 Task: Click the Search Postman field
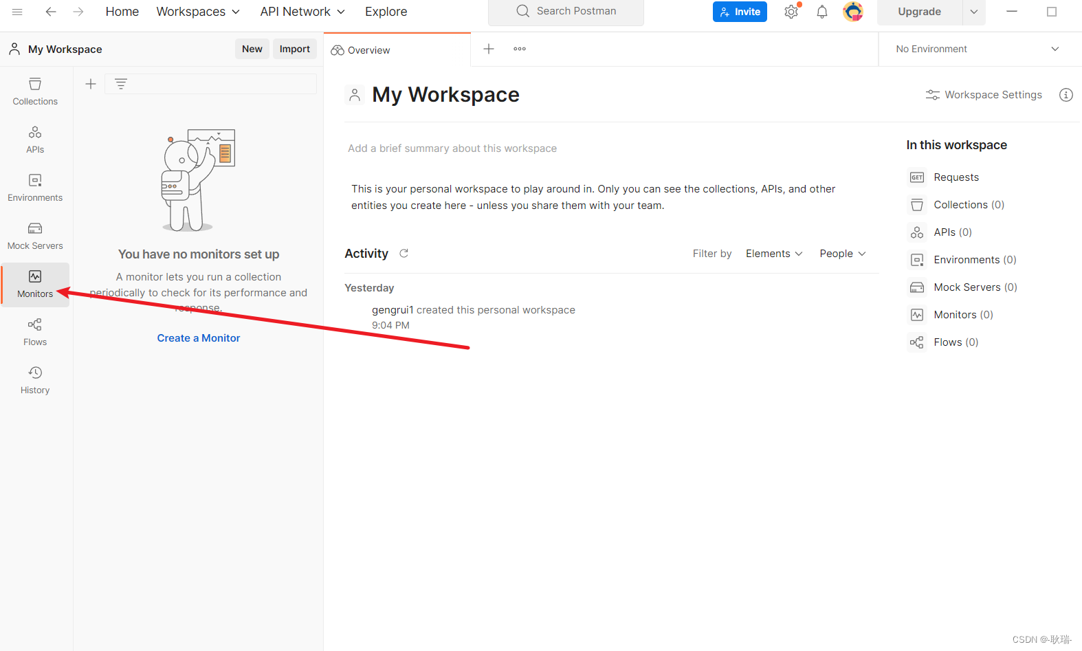566,12
